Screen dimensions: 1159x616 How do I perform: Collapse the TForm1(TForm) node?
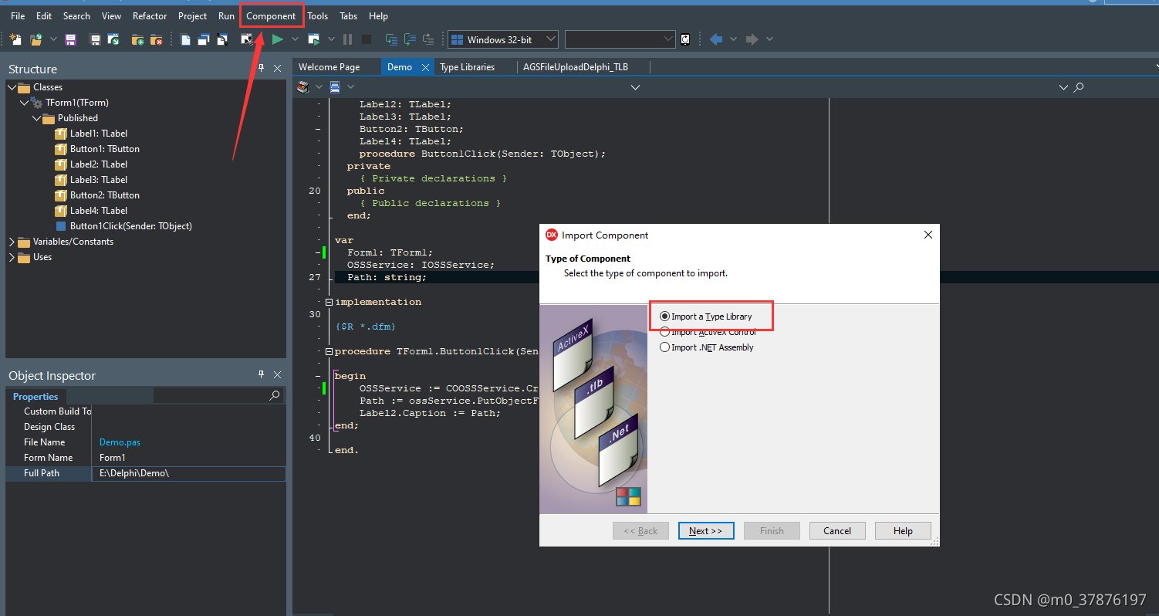(x=24, y=103)
